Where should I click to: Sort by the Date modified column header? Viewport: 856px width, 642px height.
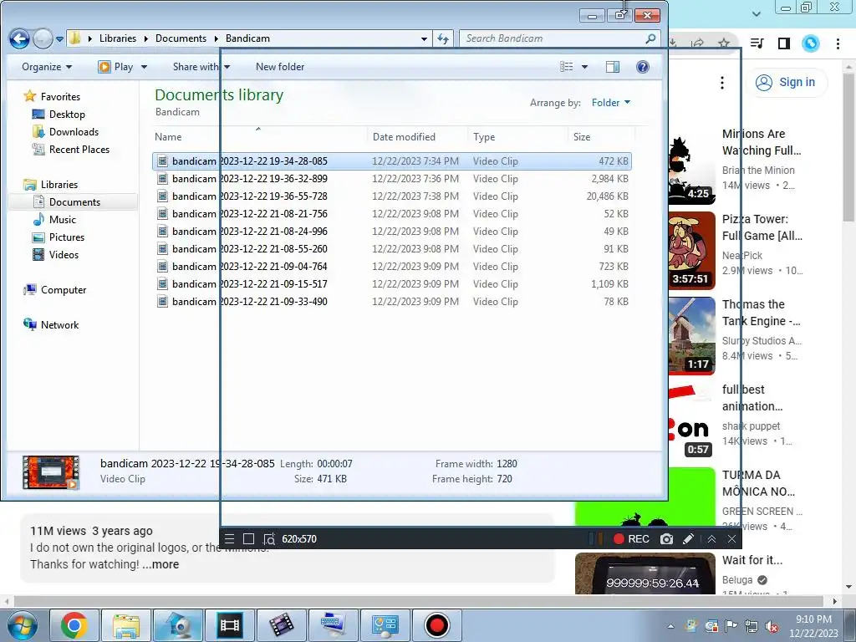[x=418, y=137]
